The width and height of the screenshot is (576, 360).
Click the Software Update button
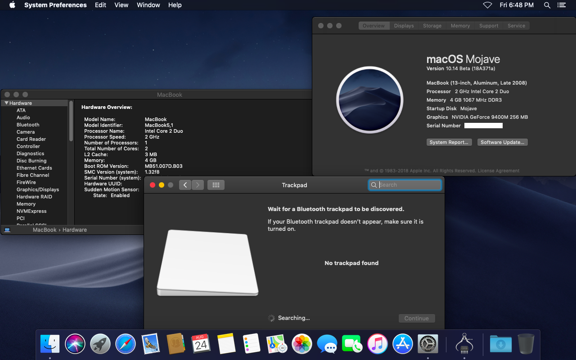click(x=502, y=142)
